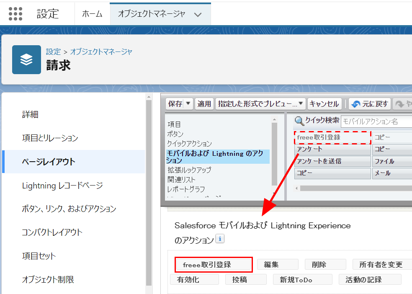Open 項目とリレーション in the sidebar

(x=50, y=138)
